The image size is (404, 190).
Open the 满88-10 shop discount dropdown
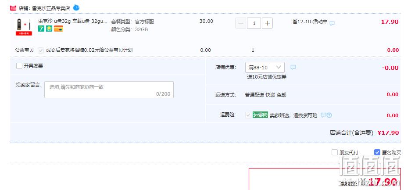coord(265,67)
